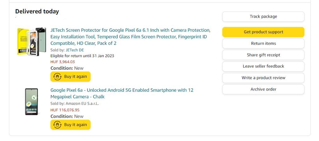The height and width of the screenshot is (141, 319).
Task: Click the Eligible for return date text
Action: pos(82,56)
